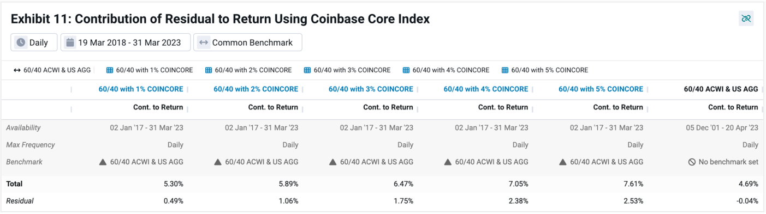Click table icon for 60/40 with 1% COINCORE

110,70
